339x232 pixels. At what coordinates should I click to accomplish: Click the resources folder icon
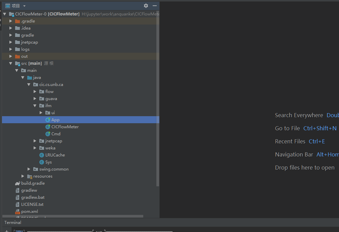(30, 176)
